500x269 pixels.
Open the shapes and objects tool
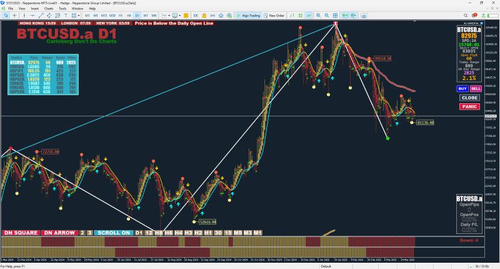pos(74,15)
